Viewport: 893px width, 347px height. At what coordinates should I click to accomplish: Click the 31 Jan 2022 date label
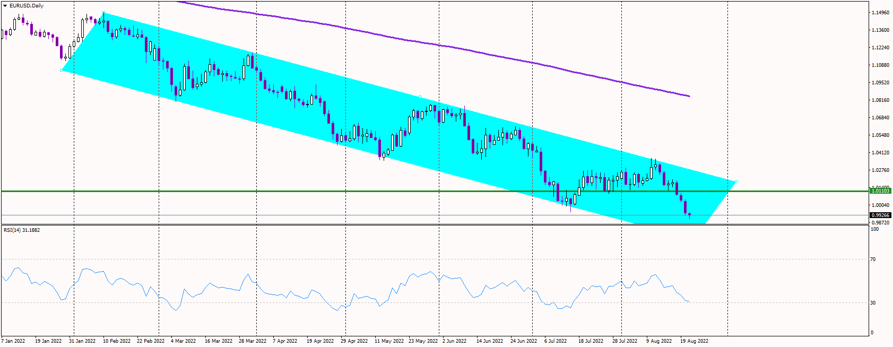click(x=82, y=341)
